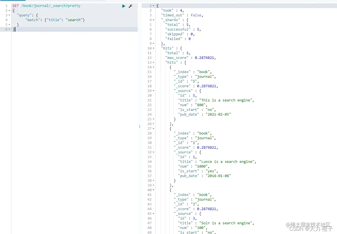
Task: Click the "match" title search line in editor
Action: click(55, 20)
